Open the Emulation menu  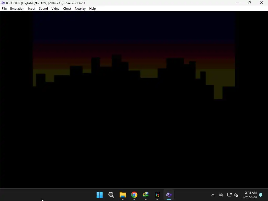point(17,9)
